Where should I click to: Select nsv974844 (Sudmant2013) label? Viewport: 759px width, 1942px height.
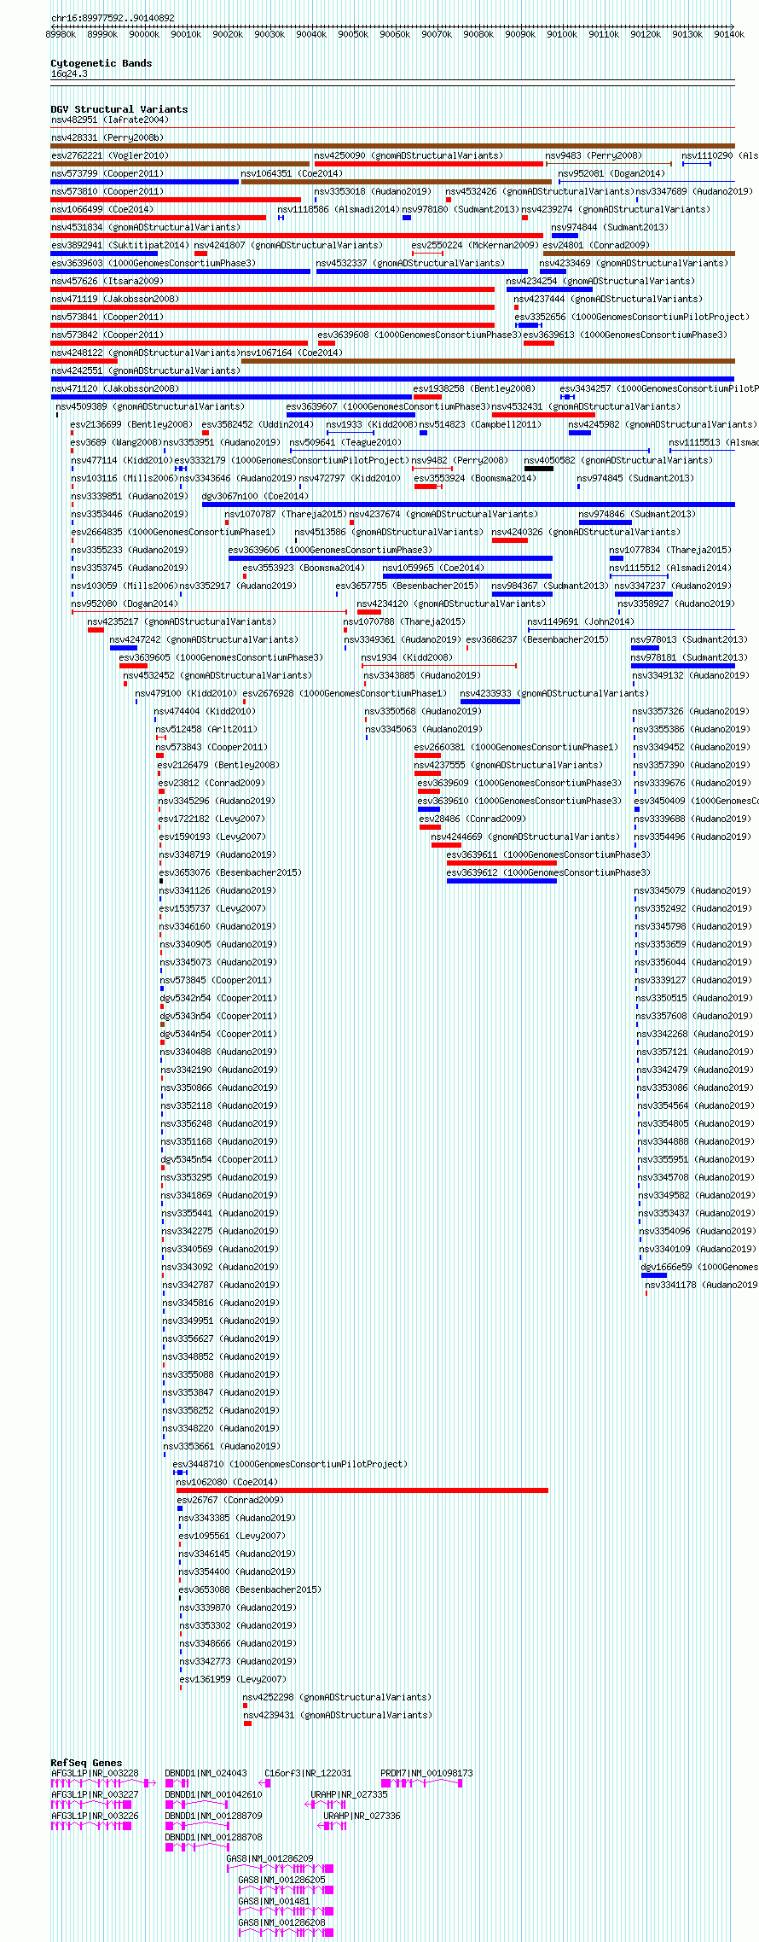pyautogui.click(x=610, y=227)
